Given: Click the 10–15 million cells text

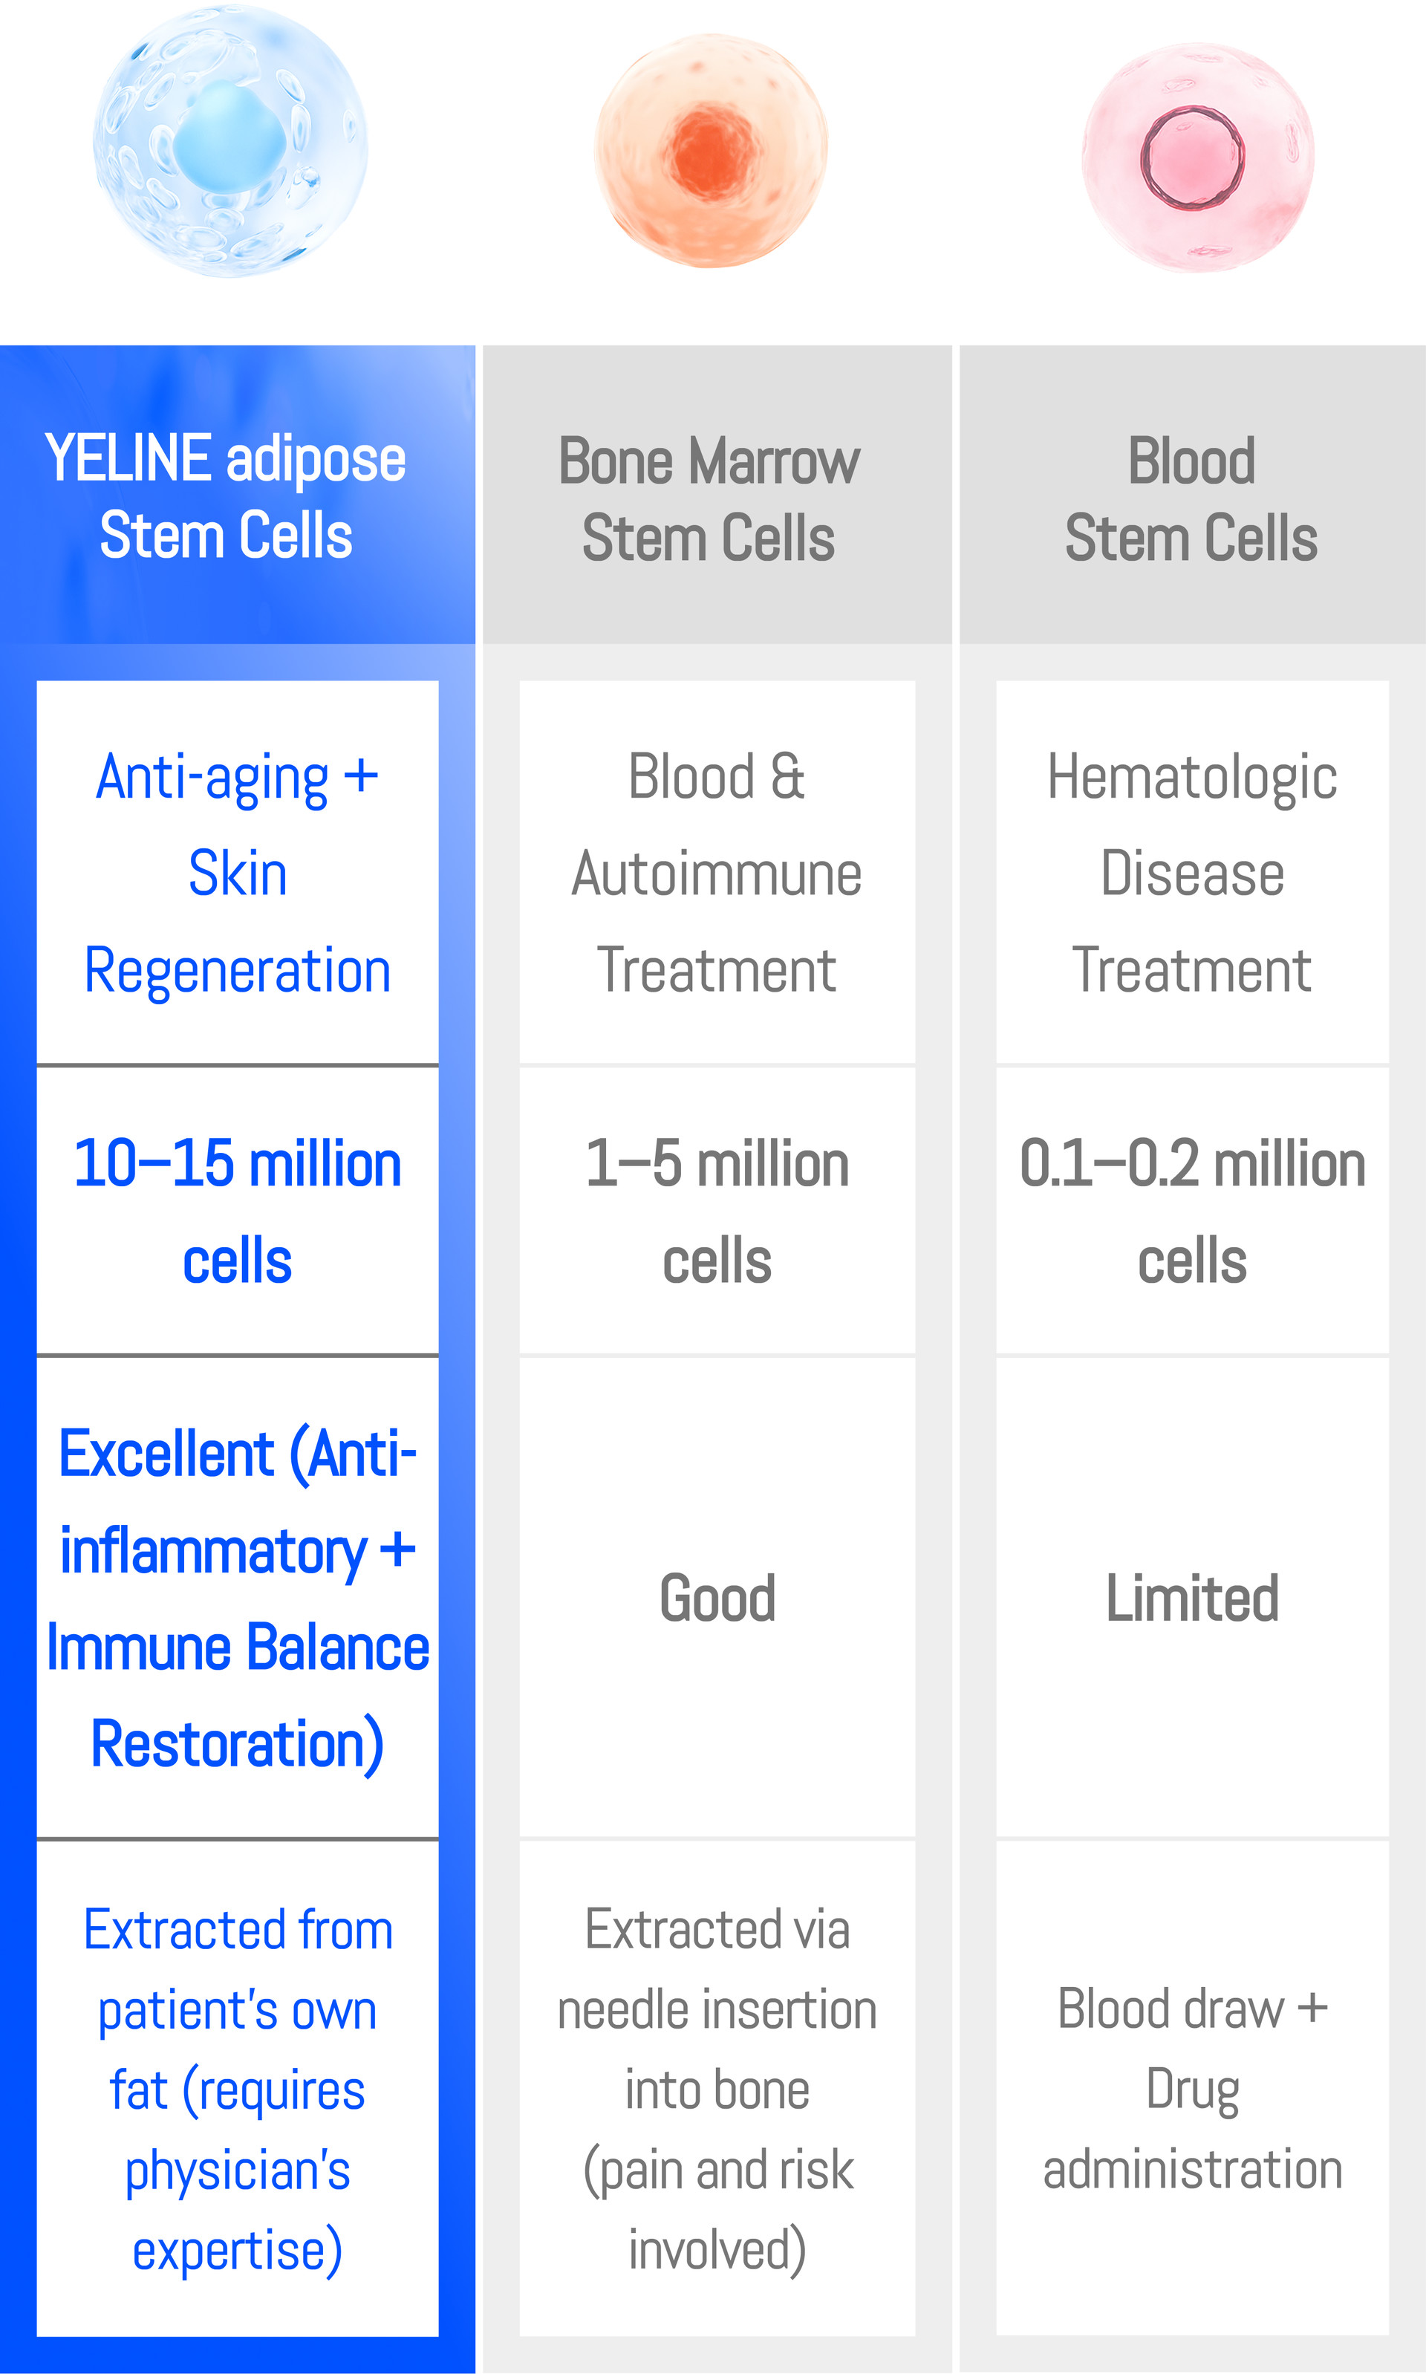Looking at the screenshot, I should [238, 1212].
